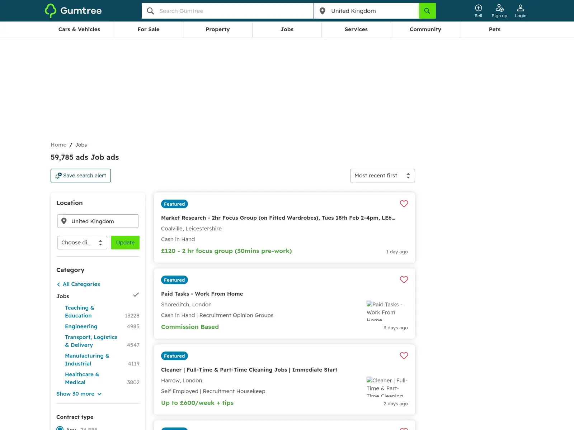Click the pin icon in sidebar Location field

pyautogui.click(x=64, y=221)
